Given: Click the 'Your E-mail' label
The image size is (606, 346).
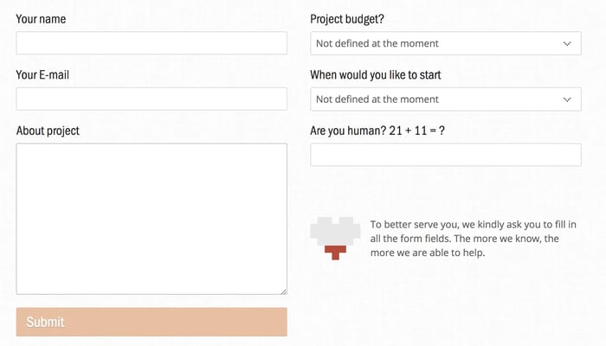Looking at the screenshot, I should coord(42,75).
